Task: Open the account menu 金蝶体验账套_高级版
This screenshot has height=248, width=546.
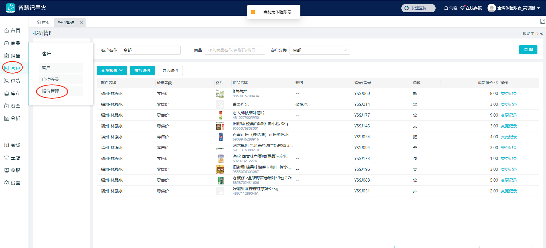Action: coord(519,8)
